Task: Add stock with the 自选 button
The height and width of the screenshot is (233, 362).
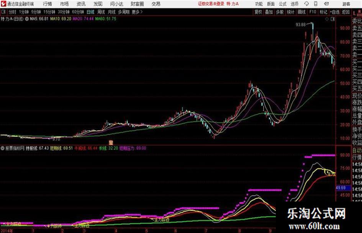Action: pyautogui.click(x=335, y=12)
